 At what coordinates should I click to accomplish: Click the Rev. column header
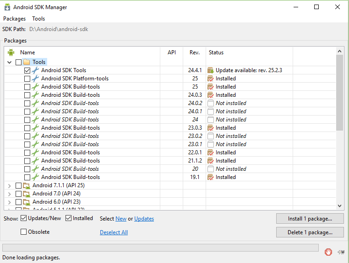pos(195,53)
